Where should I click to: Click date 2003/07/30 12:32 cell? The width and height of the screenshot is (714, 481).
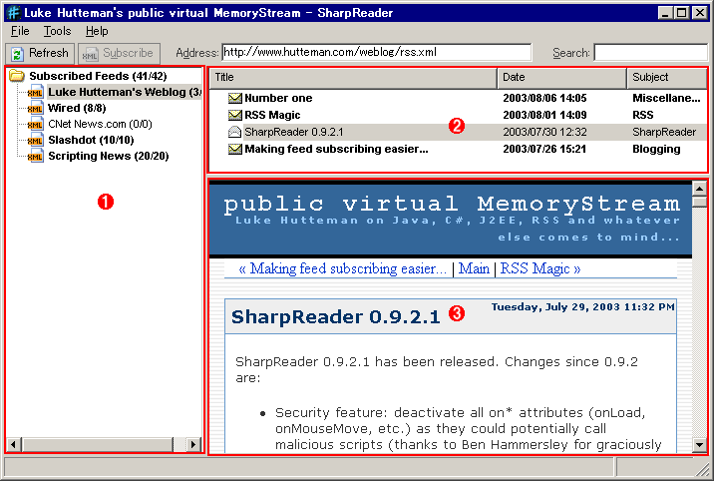click(x=544, y=132)
